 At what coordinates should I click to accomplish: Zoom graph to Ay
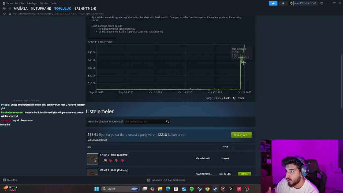pos(234,98)
